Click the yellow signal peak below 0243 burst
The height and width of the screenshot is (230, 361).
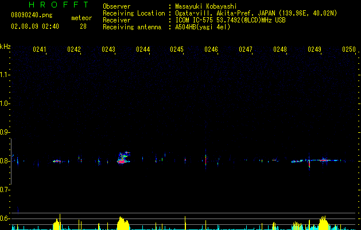click(123, 223)
